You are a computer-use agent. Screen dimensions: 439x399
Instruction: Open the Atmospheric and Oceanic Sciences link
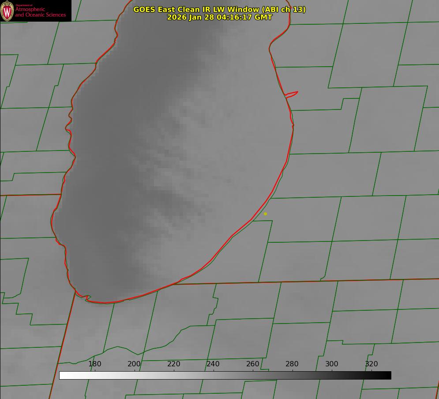(40, 12)
